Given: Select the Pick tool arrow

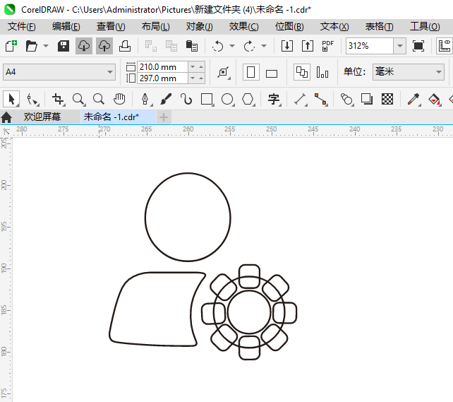Looking at the screenshot, I should tap(11, 99).
